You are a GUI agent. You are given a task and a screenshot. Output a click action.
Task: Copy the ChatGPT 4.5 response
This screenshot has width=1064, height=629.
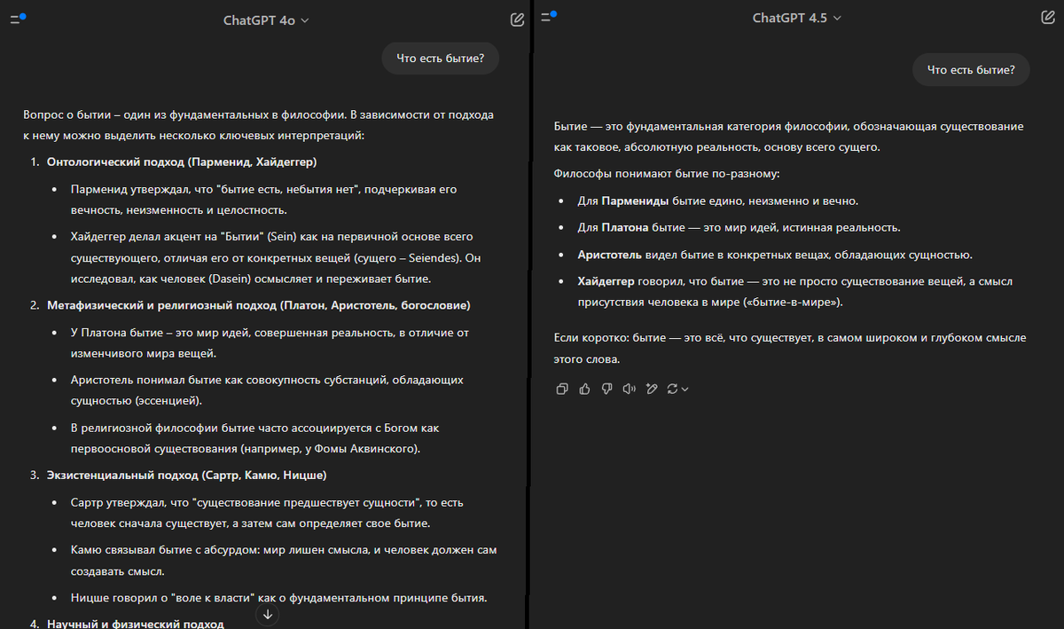click(x=561, y=389)
